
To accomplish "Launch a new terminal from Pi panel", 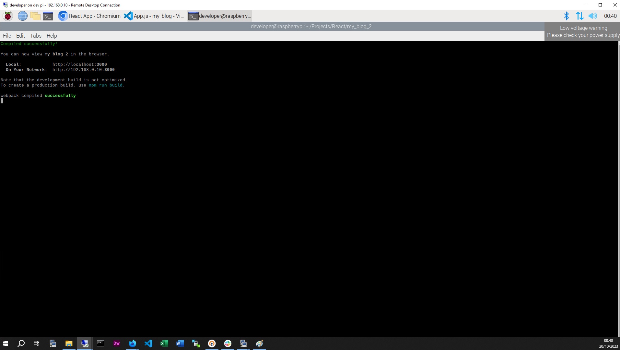I will tap(48, 16).
